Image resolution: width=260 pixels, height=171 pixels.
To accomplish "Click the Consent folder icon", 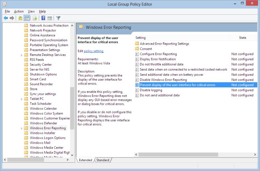I will [137, 49].
